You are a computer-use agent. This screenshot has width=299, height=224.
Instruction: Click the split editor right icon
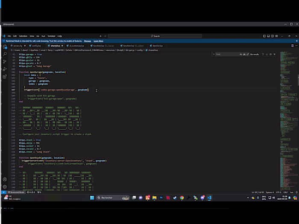292,46
